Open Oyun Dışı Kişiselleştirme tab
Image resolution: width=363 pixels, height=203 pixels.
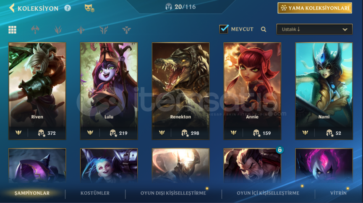pyautogui.click(x=173, y=193)
